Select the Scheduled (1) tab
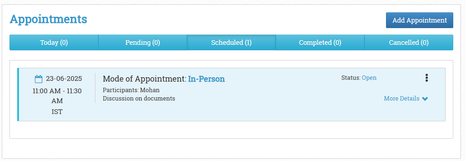Image resolution: width=466 pixels, height=161 pixels. [232, 43]
